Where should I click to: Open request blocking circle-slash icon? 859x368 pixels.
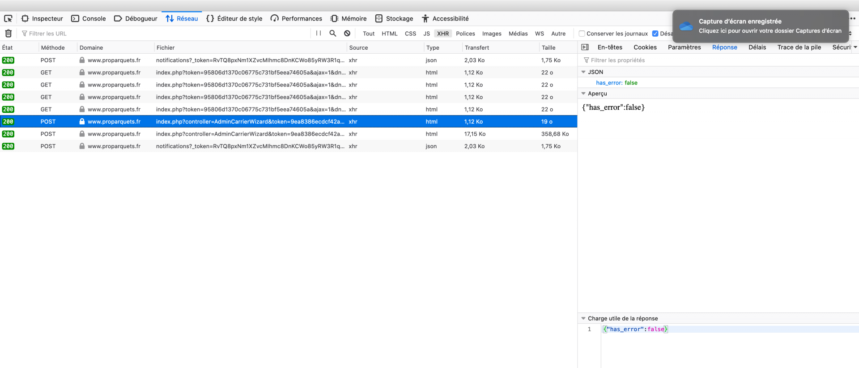tap(347, 33)
